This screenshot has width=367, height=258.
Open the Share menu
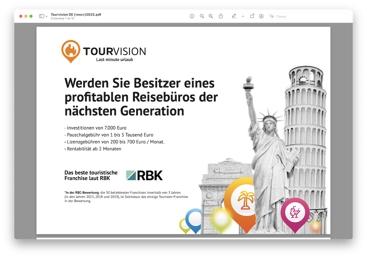(221, 16)
